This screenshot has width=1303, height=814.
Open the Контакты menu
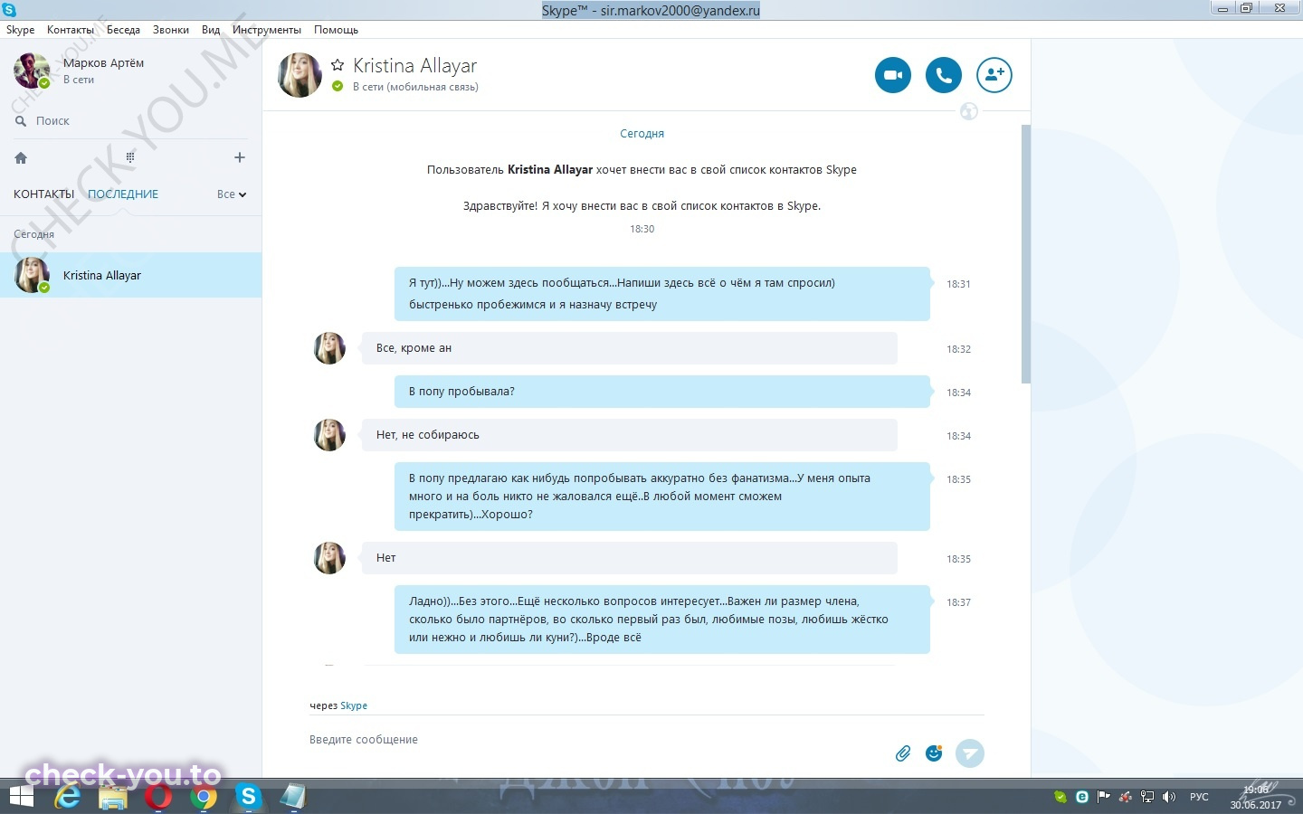tap(71, 30)
